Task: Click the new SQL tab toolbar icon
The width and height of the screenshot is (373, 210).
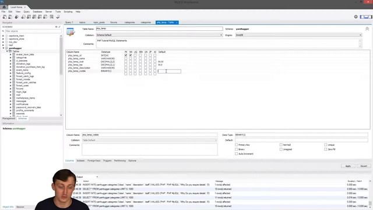Action: pyautogui.click(x=5, y=17)
